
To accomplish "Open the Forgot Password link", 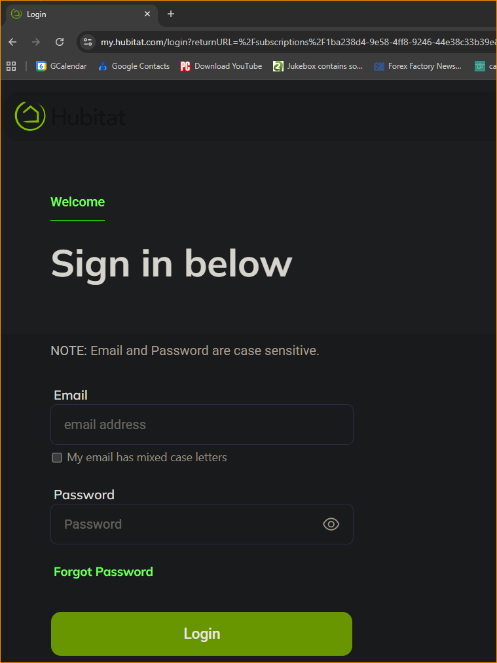I will point(103,572).
